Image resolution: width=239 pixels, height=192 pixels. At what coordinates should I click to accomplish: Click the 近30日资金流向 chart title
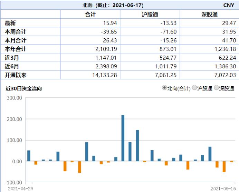coord(23,88)
